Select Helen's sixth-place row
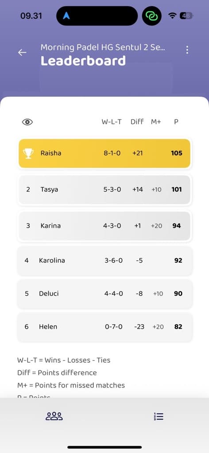This screenshot has width=209, height=453. click(104, 327)
